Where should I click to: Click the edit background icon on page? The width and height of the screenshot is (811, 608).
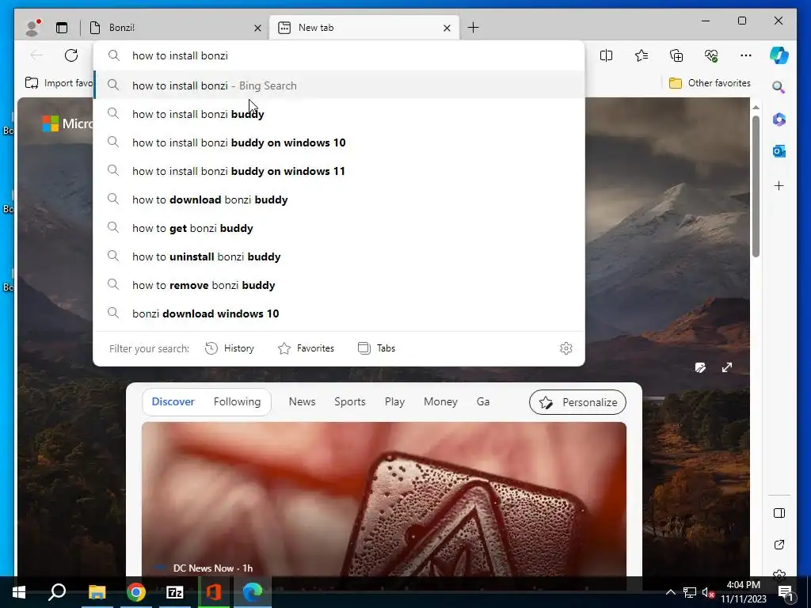(x=700, y=367)
